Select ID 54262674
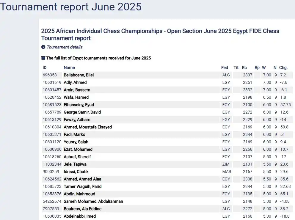Viewport: 295px width, 220px height. coord(52,201)
